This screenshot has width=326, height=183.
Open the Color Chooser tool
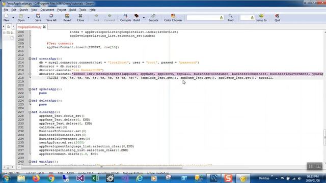[x=173, y=18]
